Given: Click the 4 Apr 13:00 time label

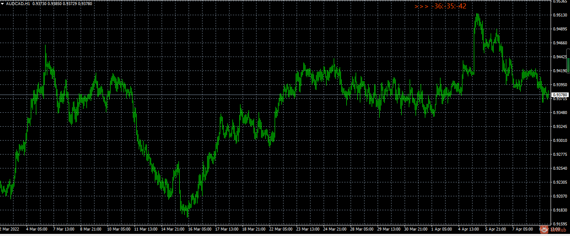Looking at the screenshot, I should 469,229.
